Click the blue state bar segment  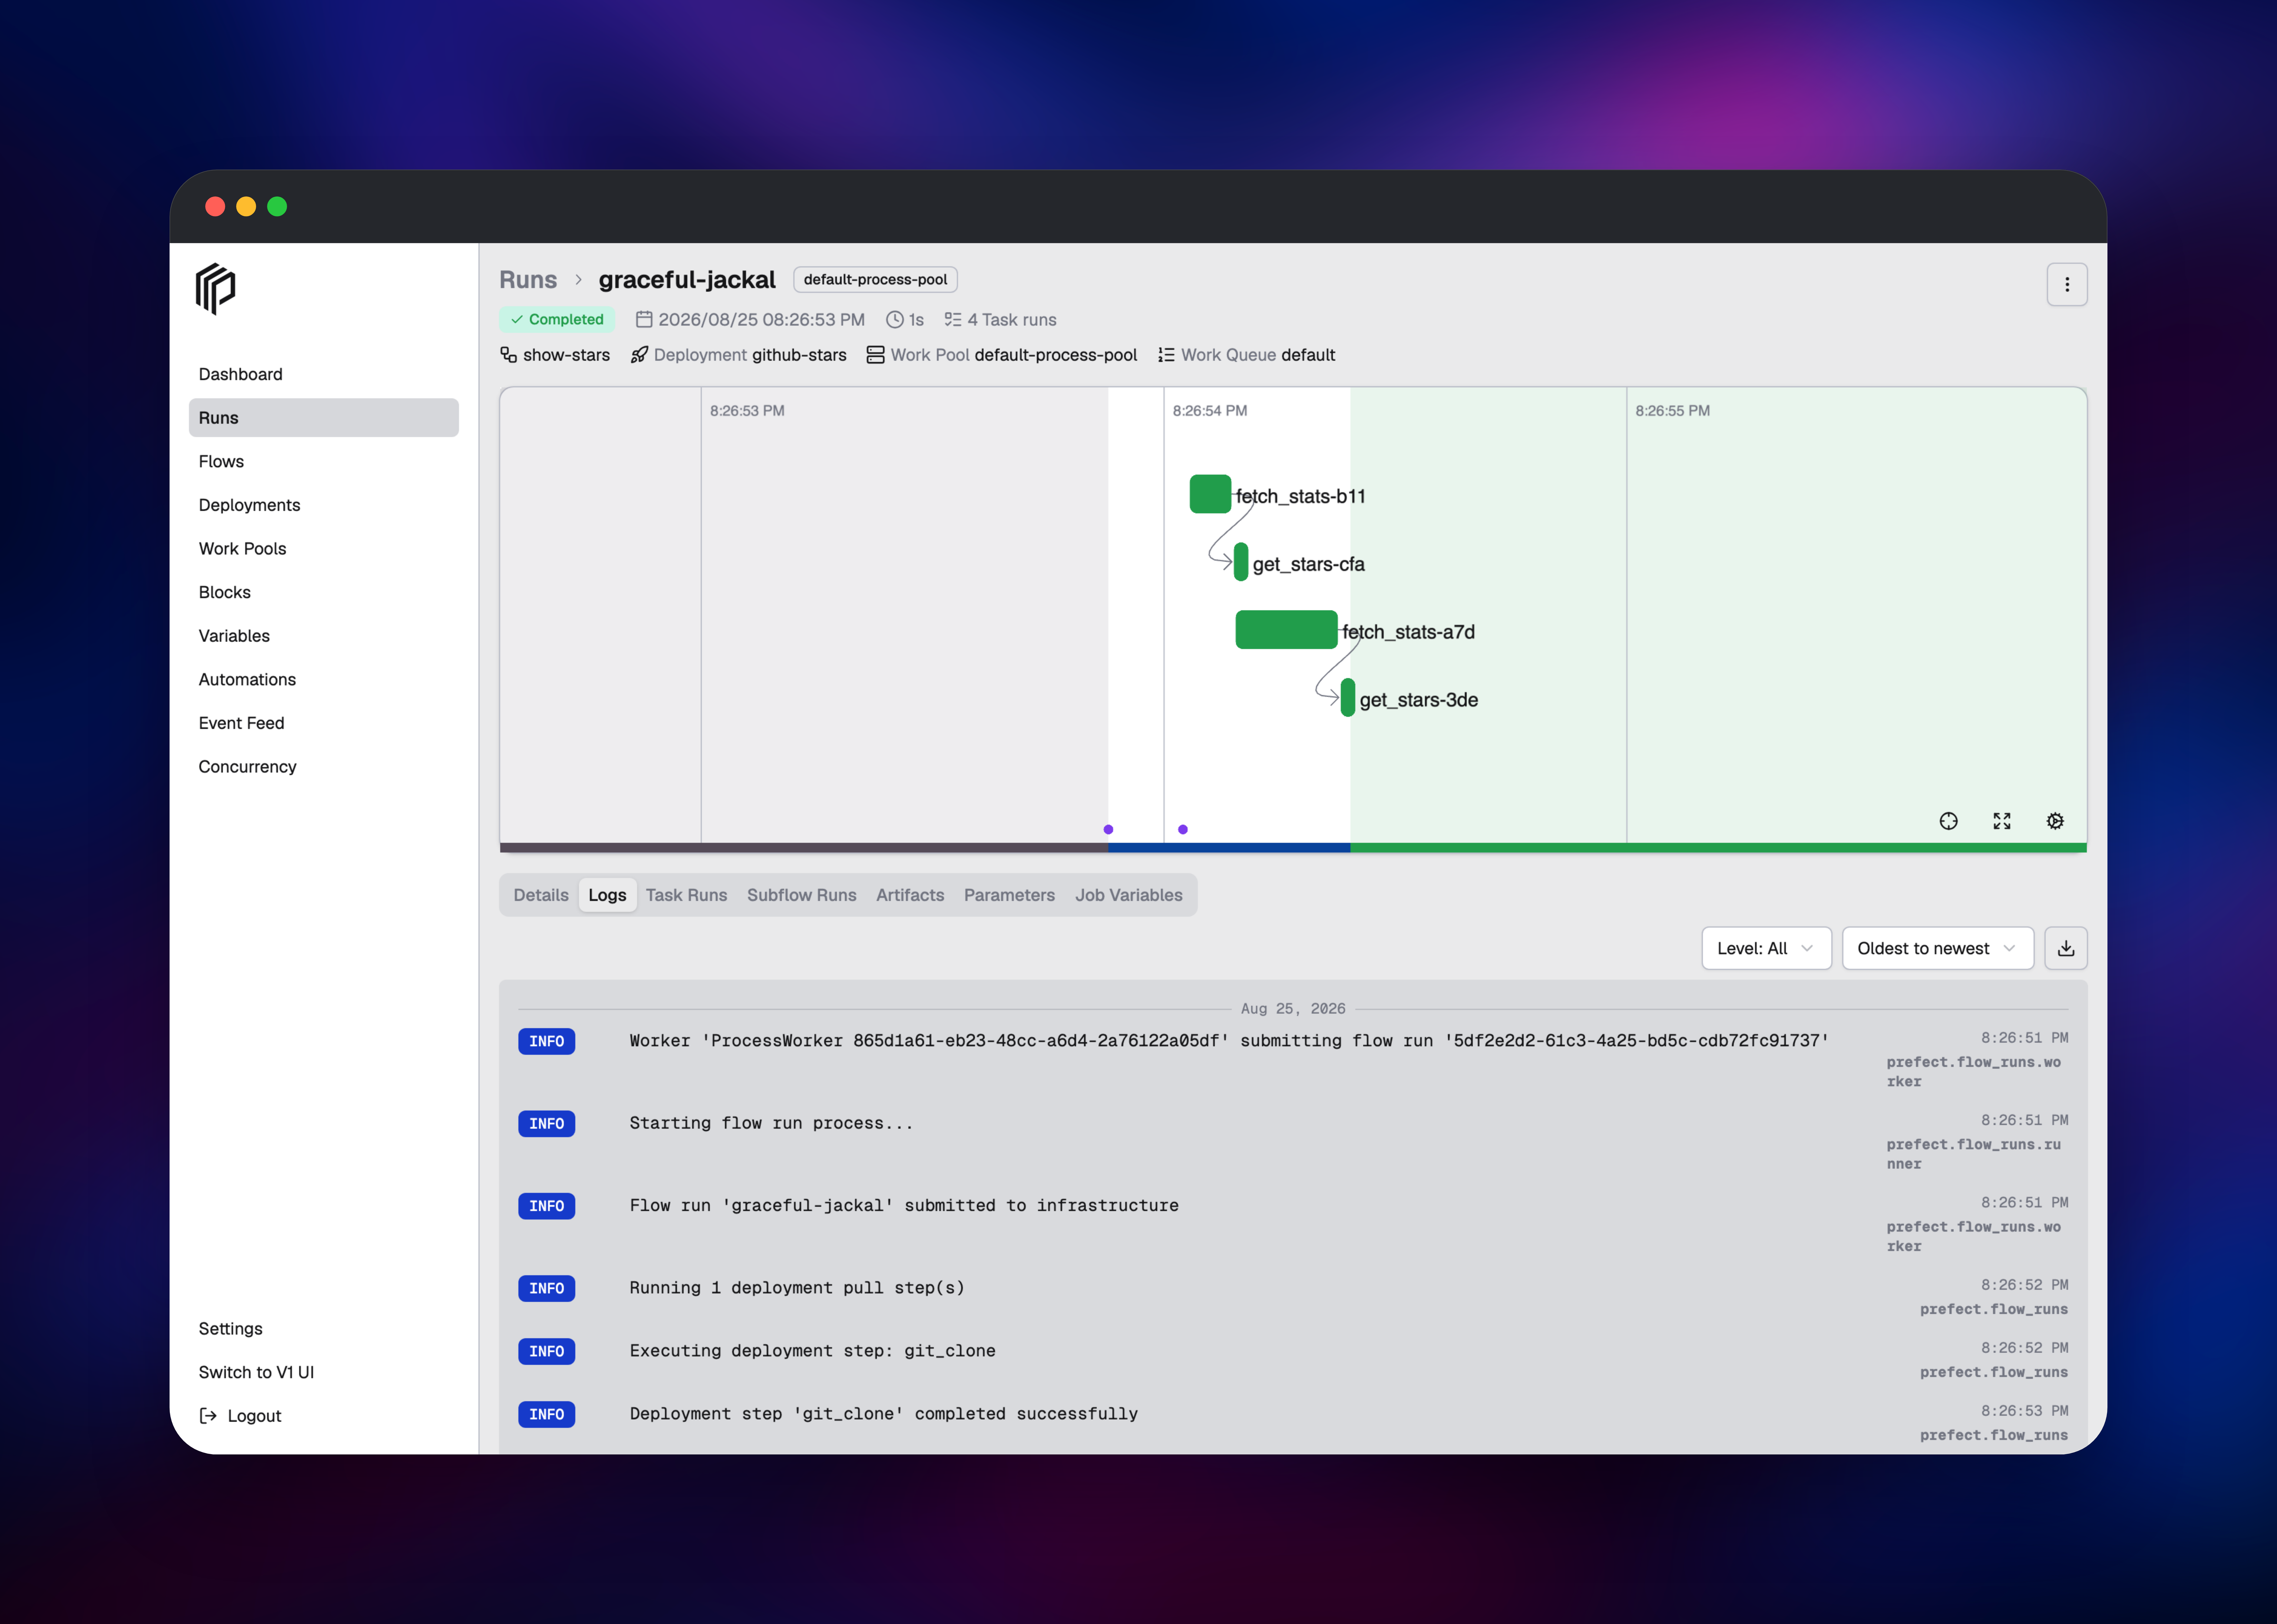(x=1229, y=848)
